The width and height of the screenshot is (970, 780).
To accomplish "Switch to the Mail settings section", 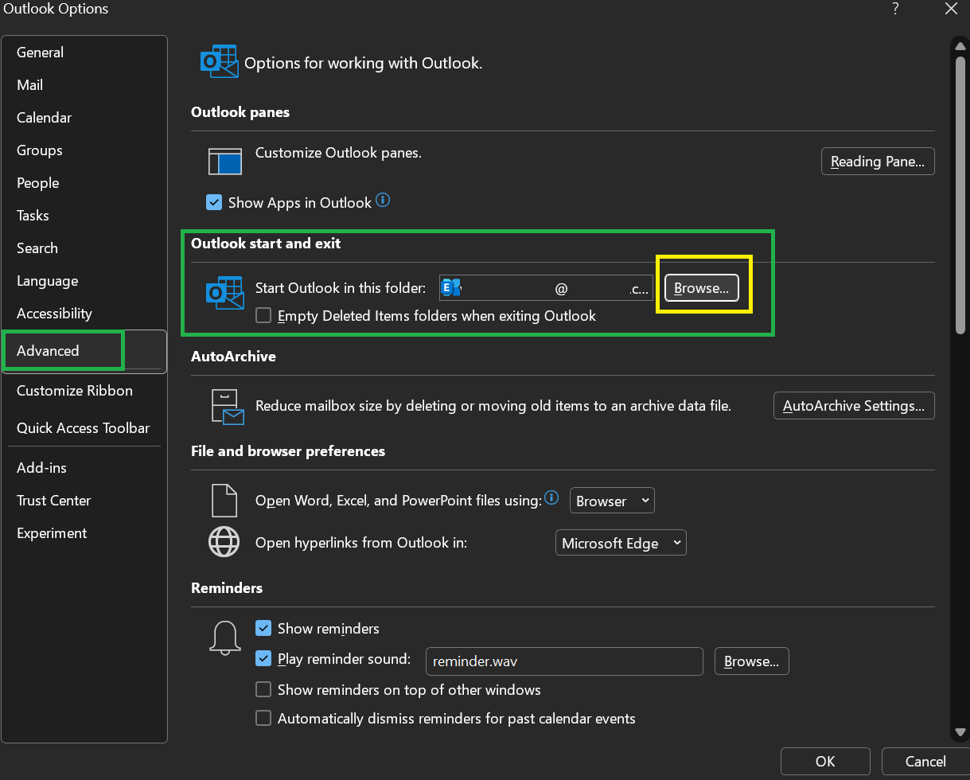I will point(29,84).
